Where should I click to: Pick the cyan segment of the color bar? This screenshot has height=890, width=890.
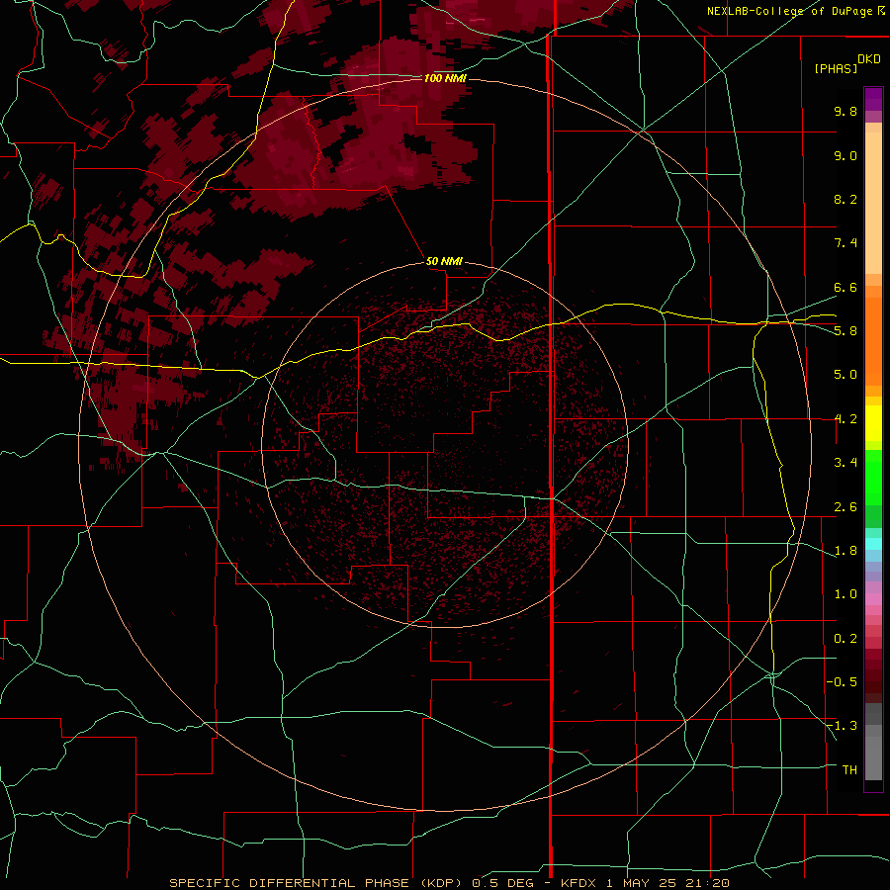(x=873, y=544)
